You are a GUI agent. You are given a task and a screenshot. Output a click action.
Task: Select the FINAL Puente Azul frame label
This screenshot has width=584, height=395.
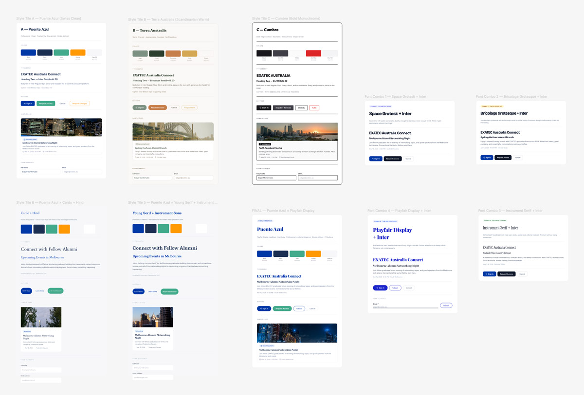[x=283, y=211]
